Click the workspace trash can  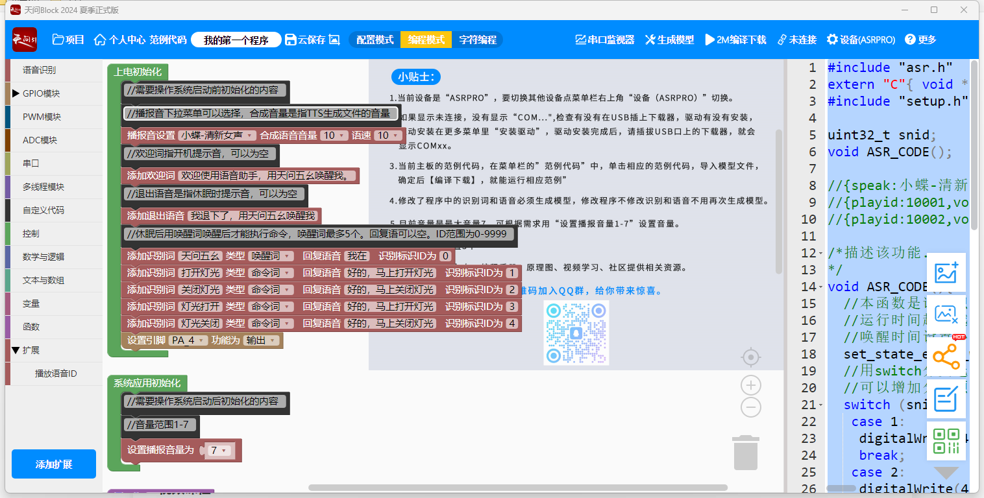tap(745, 453)
